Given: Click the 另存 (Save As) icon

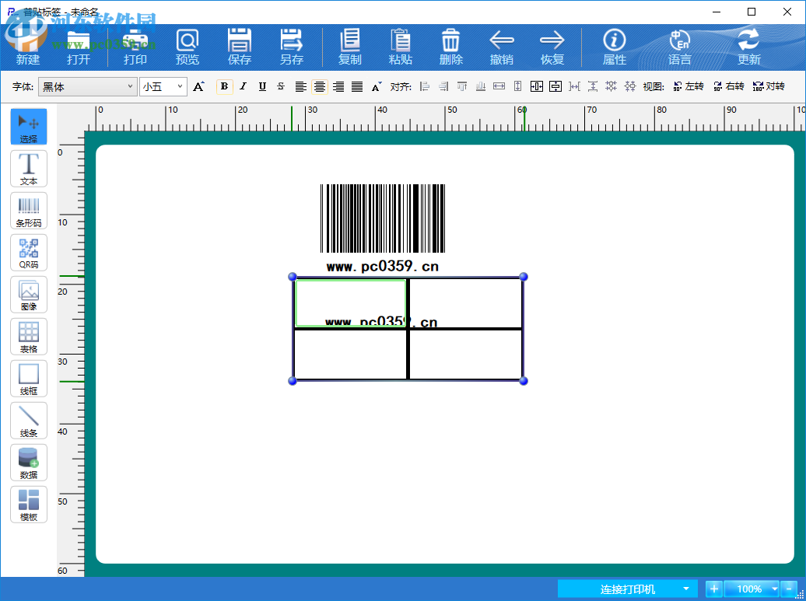Looking at the screenshot, I should pos(292,47).
